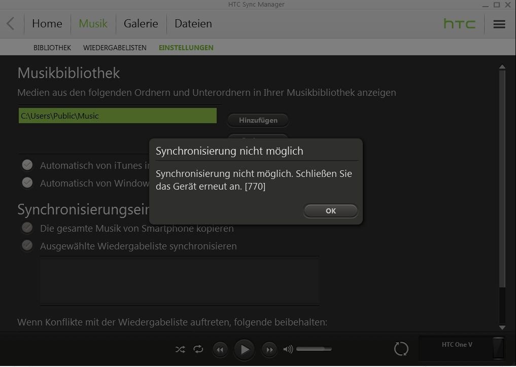Close the HTC Sync Manager window
The height and width of the screenshot is (367, 516).
point(508,5)
